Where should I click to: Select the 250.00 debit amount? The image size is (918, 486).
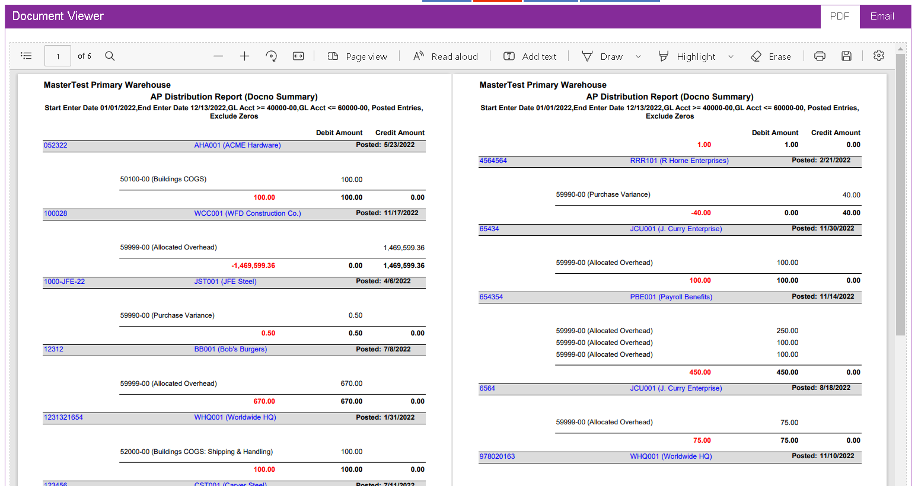788,331
